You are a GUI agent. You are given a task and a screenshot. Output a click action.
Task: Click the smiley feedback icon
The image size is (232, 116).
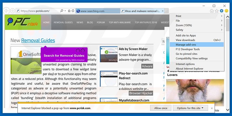226,11
